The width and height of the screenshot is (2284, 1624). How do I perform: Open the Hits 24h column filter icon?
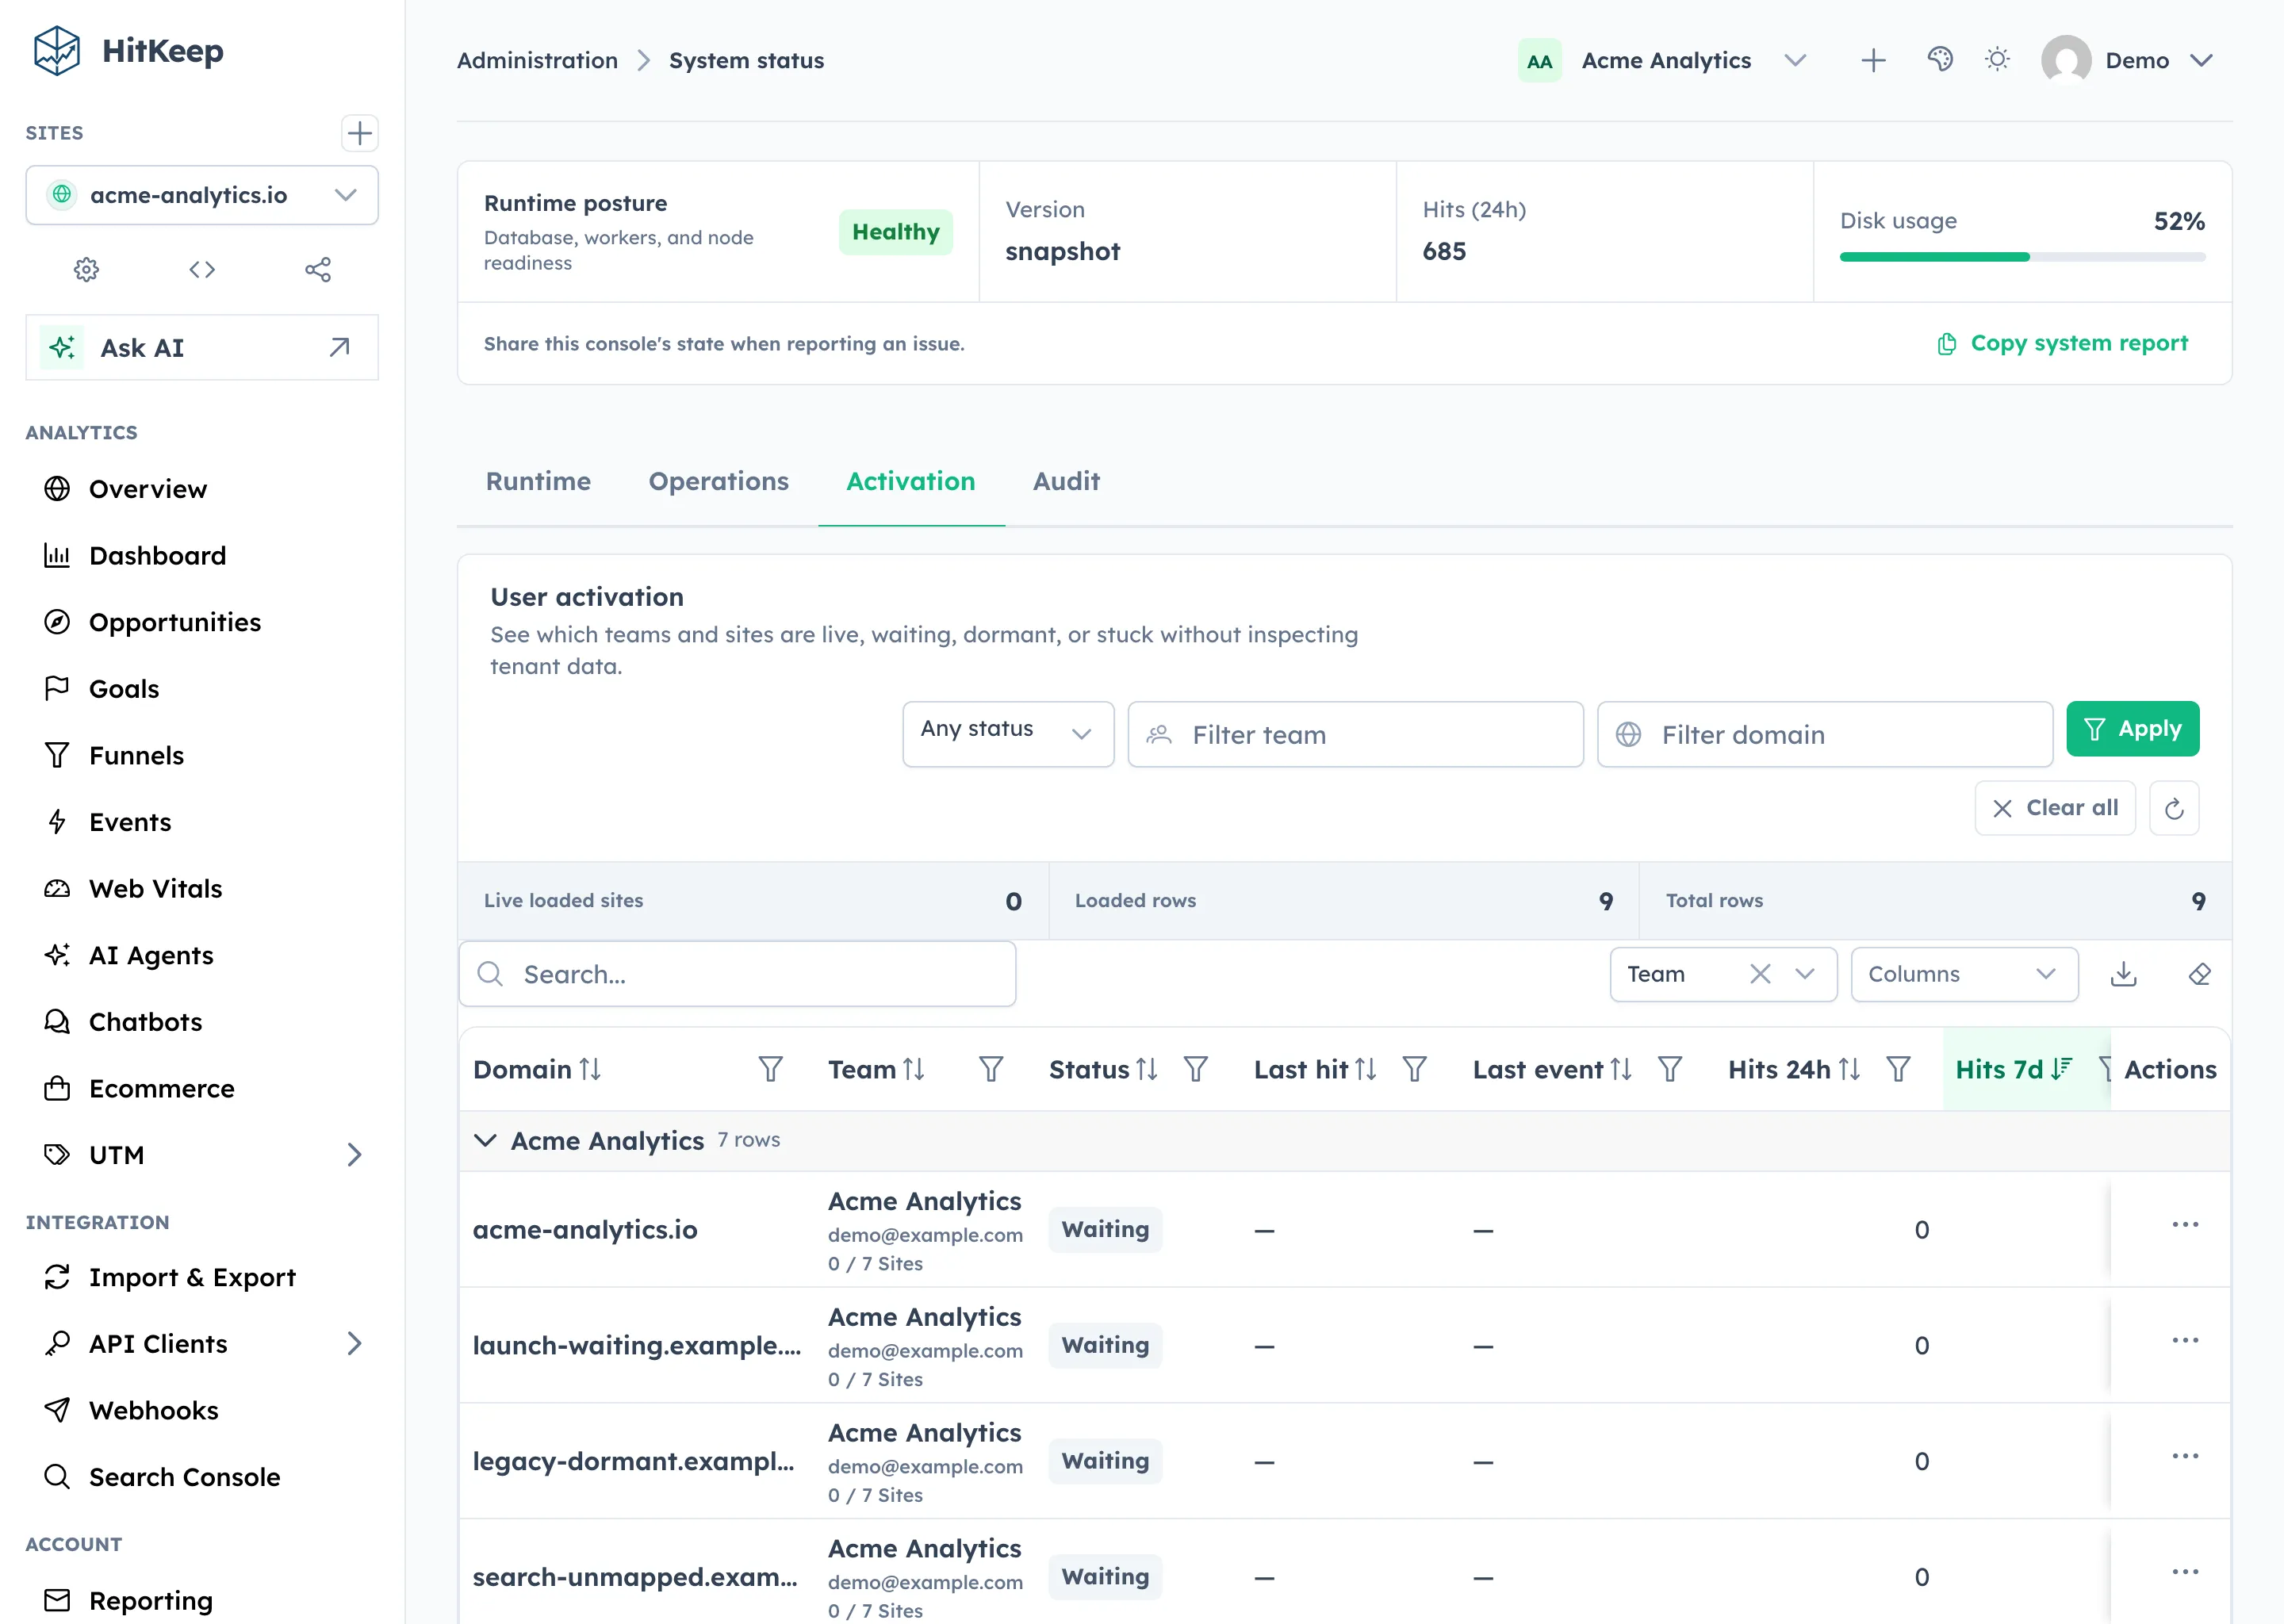point(1898,1069)
